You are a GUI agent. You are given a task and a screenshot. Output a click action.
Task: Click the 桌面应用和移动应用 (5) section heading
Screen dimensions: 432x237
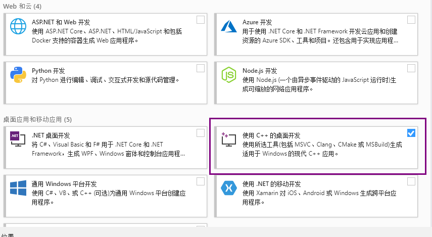coord(37,120)
